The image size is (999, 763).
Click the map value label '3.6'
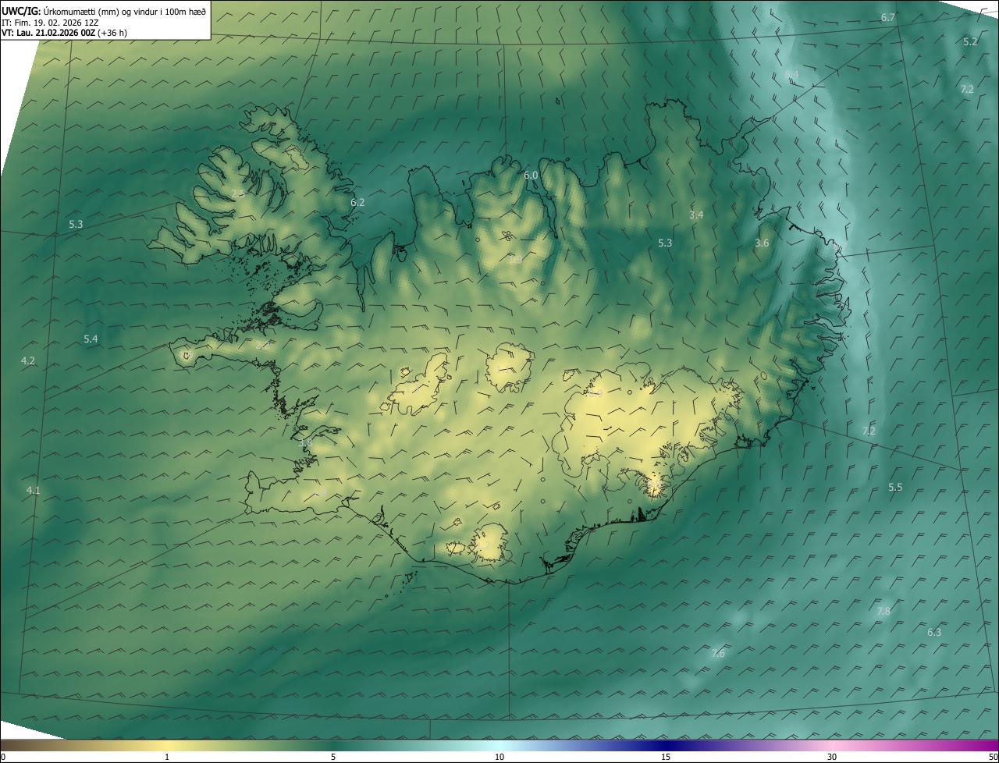point(762,243)
